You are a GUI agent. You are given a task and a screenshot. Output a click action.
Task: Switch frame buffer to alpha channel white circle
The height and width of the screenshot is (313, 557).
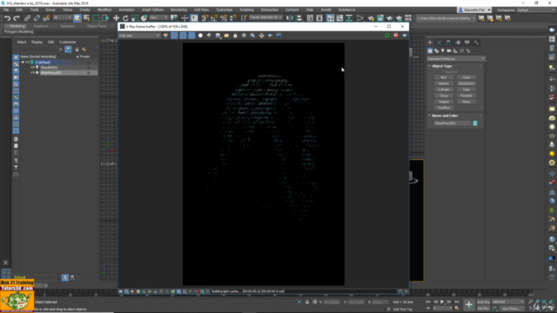(x=200, y=36)
